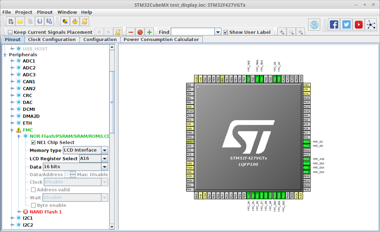Open the Data 16 bits dropdown
Screen dimensions: 380x232
[x=105, y=167]
